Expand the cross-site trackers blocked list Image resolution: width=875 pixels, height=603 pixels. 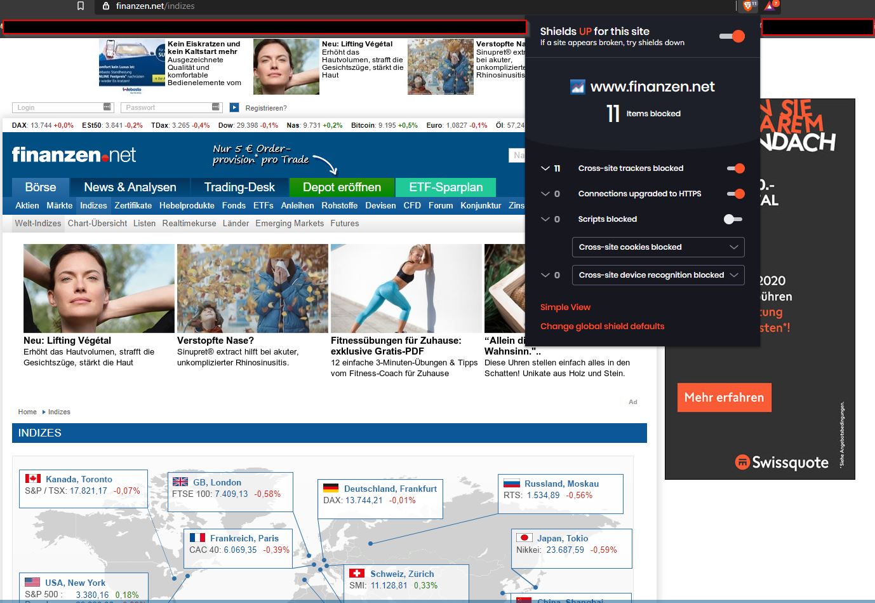(545, 168)
